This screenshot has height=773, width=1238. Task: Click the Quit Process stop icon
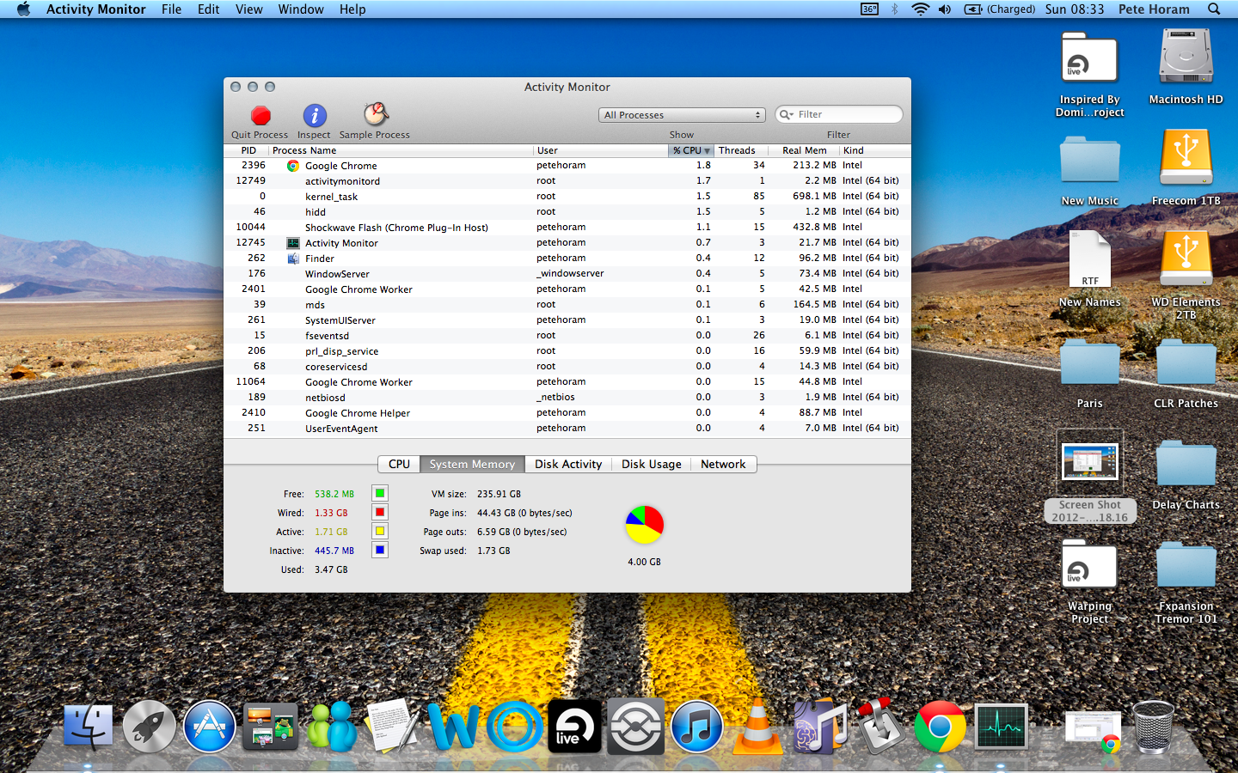click(x=260, y=115)
